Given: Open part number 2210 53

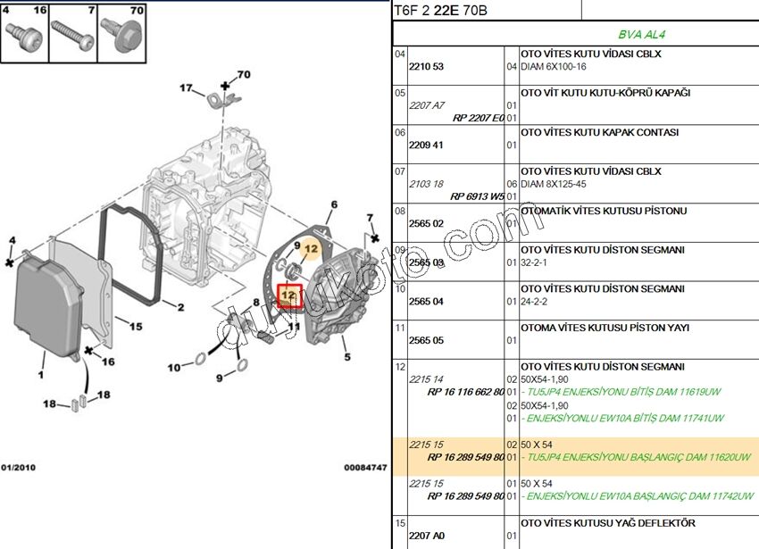Looking at the screenshot, I should 426,67.
